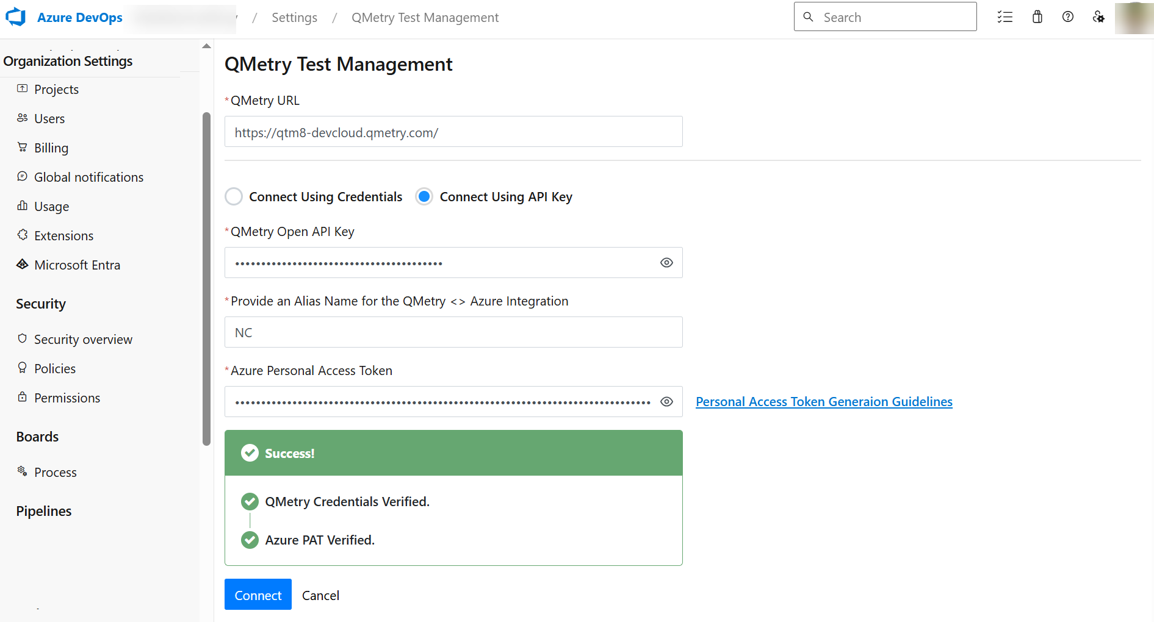
Task: Click the Search box at the top
Action: [x=885, y=16]
